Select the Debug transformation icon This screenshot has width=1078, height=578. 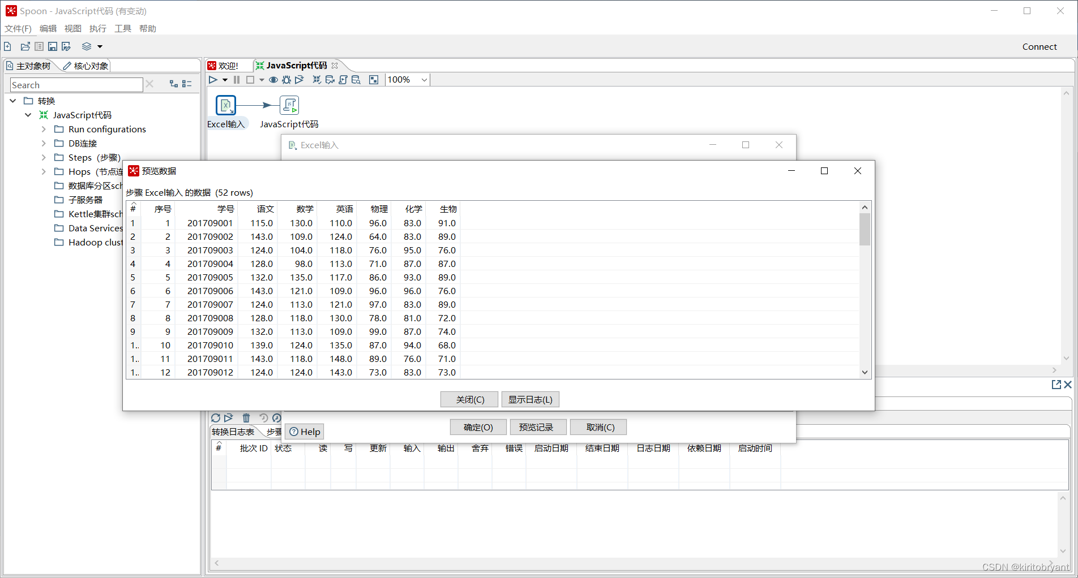click(x=286, y=80)
